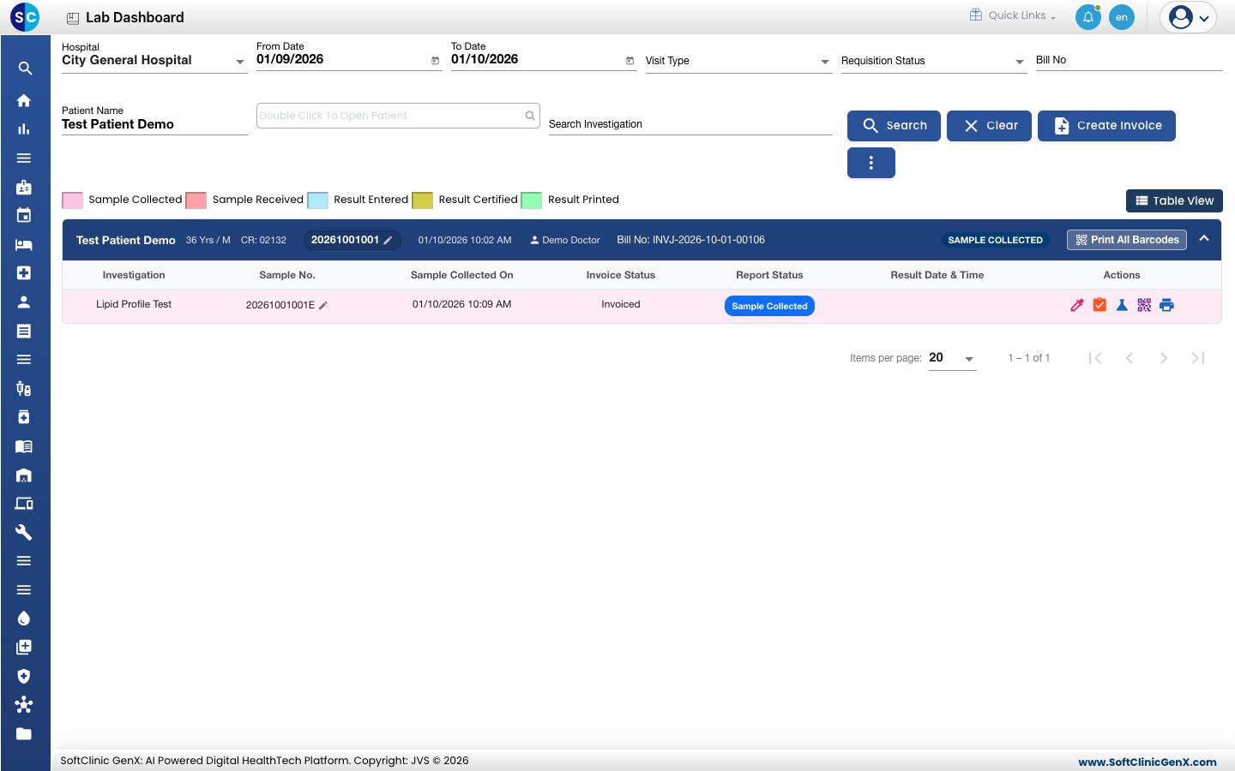1235x771 pixels.
Task: Open the user account menu
Action: [1189, 17]
